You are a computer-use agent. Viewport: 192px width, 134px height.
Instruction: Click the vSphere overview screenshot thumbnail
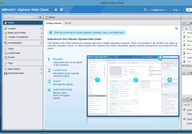point(133,86)
